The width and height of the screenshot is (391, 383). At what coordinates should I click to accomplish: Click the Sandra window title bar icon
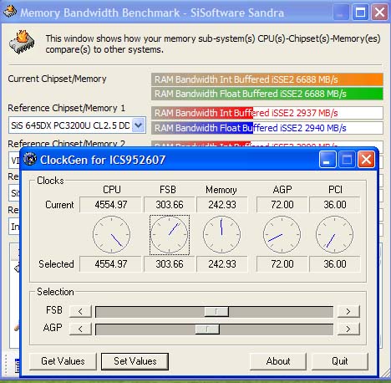click(10, 13)
